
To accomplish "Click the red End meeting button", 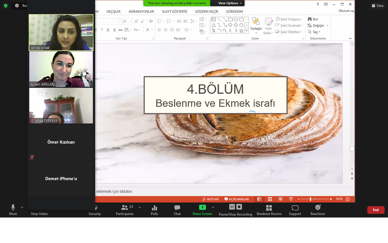I will (x=376, y=210).
